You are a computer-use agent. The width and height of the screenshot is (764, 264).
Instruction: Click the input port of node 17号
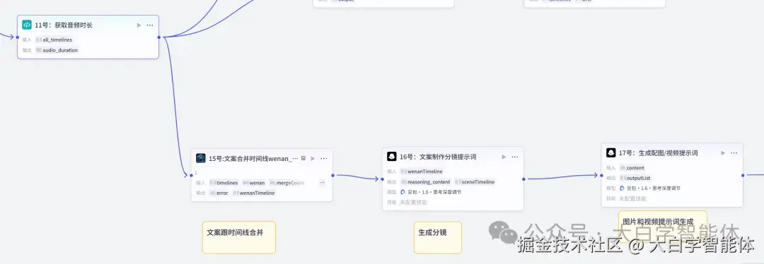click(x=601, y=175)
